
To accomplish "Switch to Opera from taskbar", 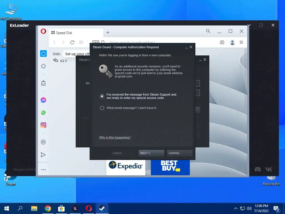I will tap(89, 208).
